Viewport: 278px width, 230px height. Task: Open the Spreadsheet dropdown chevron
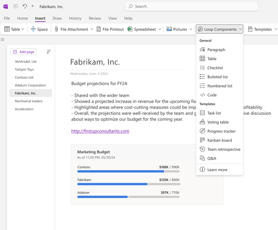tap(160, 29)
